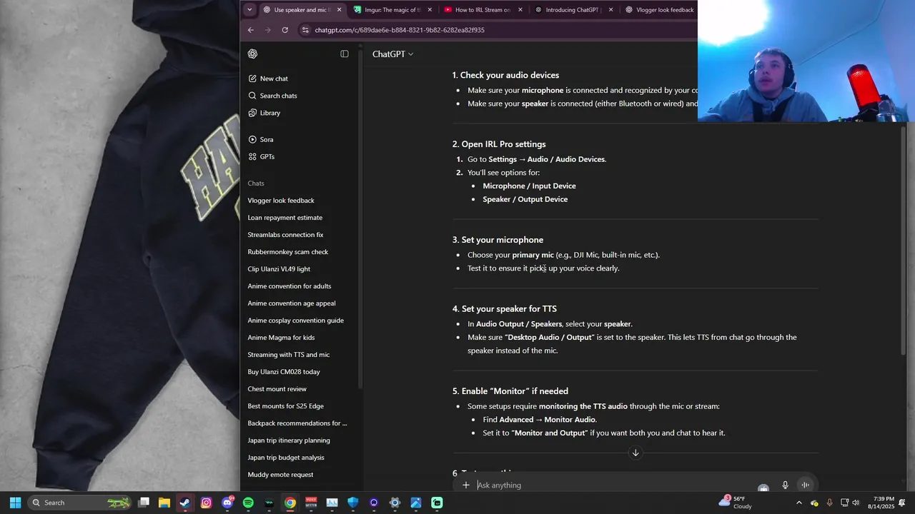Open the 'Japan trip budget analysis' chat
The image size is (915, 514).
coord(286,458)
